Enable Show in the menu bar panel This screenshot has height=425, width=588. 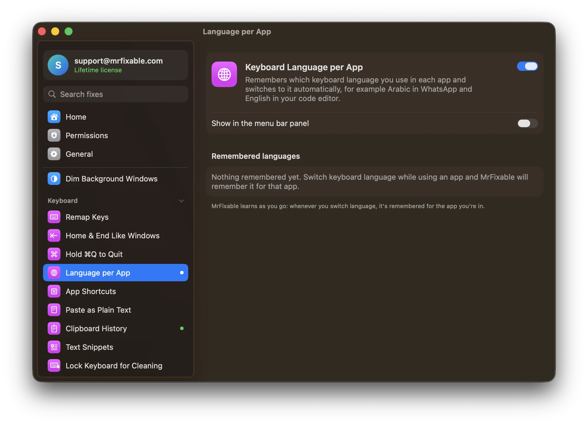pos(527,123)
